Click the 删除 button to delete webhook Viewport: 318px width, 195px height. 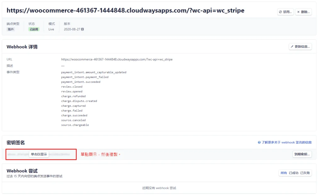[x=303, y=12]
